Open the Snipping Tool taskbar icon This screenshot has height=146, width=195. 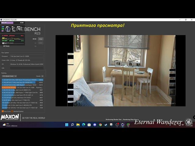111,125
